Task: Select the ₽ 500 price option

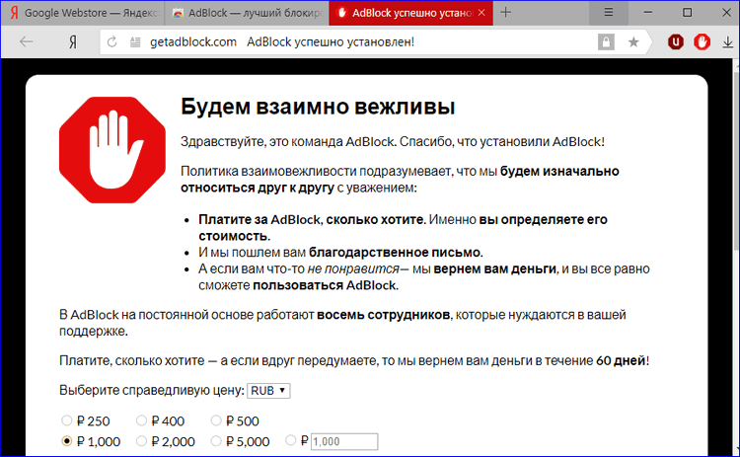Action: pyautogui.click(x=216, y=420)
